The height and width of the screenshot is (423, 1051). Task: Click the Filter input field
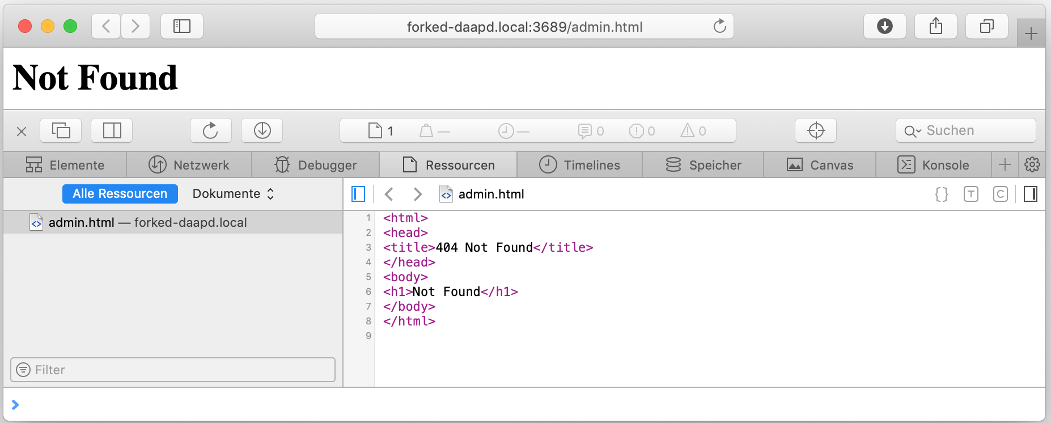173,370
